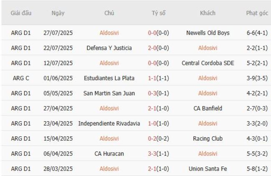This screenshot has width=271, height=176.
Task: Open the Defensa Y Justicia team link
Action: pyautogui.click(x=109, y=48)
